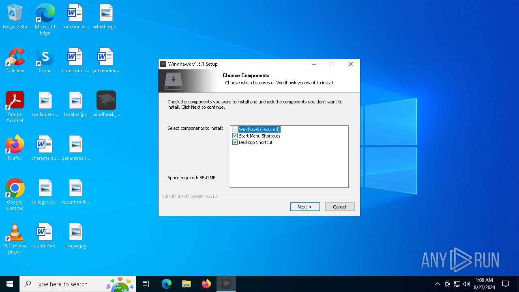Open the volume control in system tray
Image resolution: width=519 pixels, height=292 pixels.
pos(467,284)
